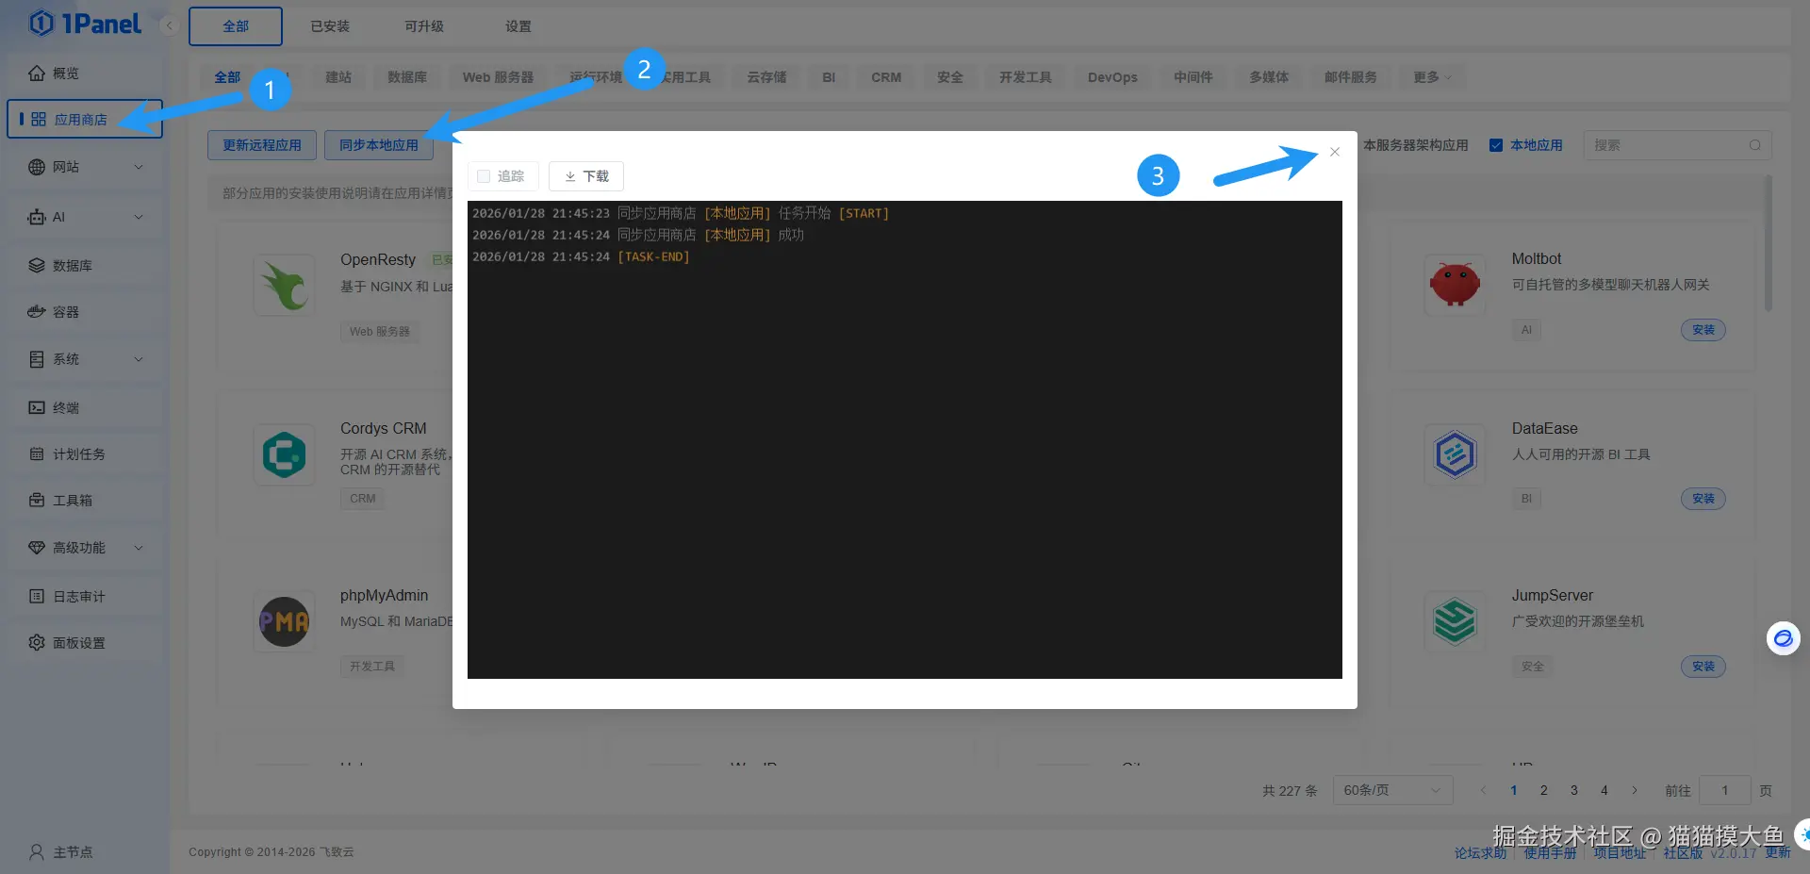Collapse the sidebar with the arrow button
1810x874 pixels.
(x=170, y=25)
